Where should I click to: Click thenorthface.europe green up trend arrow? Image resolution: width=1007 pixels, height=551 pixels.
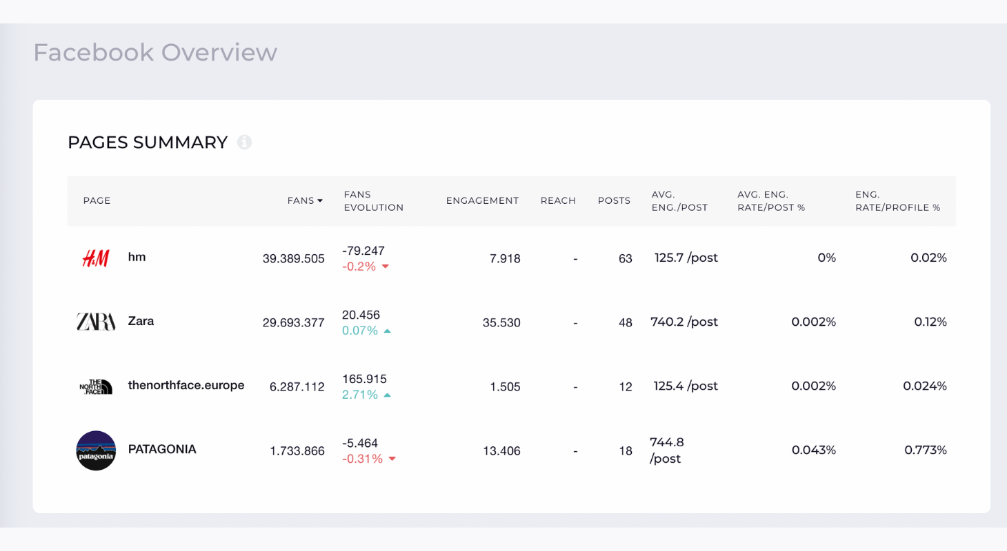[x=387, y=395]
